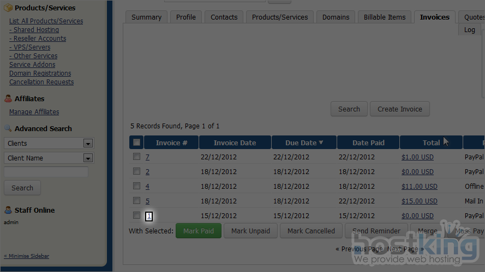Click the Products/Services box icon
This screenshot has height=272, width=485.
(x=8, y=8)
